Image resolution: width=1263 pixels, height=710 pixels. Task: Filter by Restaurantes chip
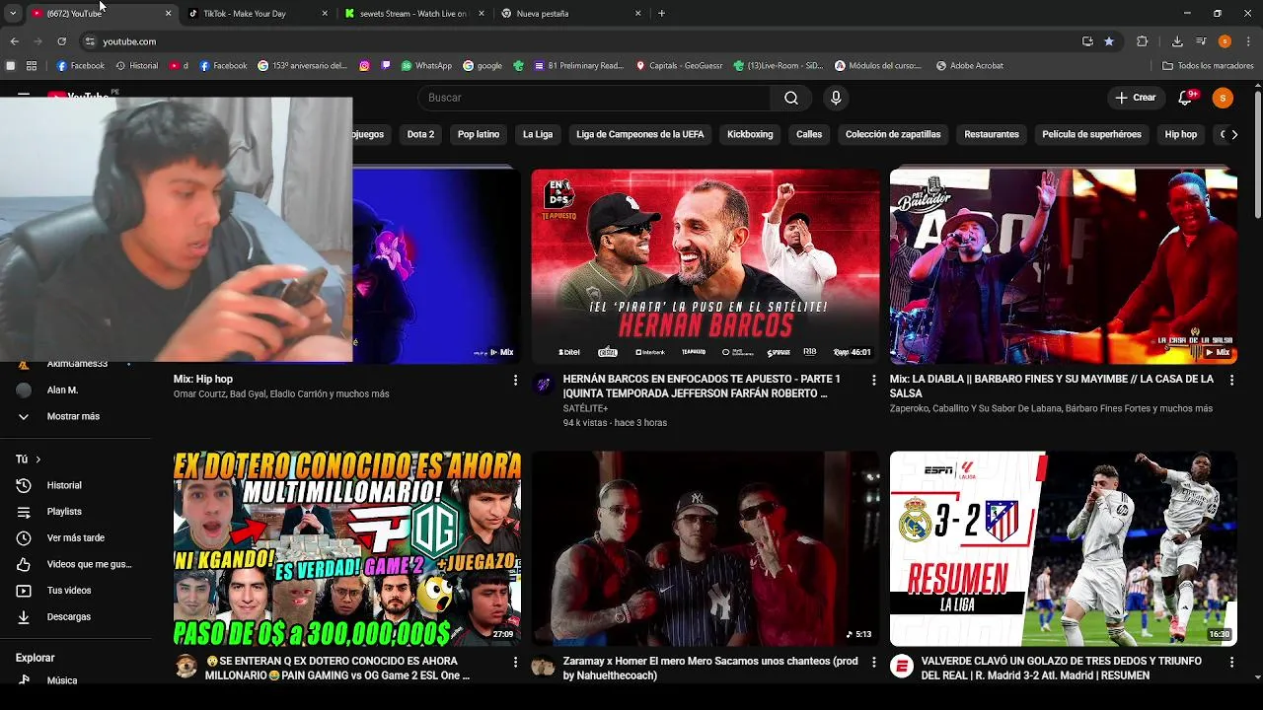pos(992,134)
